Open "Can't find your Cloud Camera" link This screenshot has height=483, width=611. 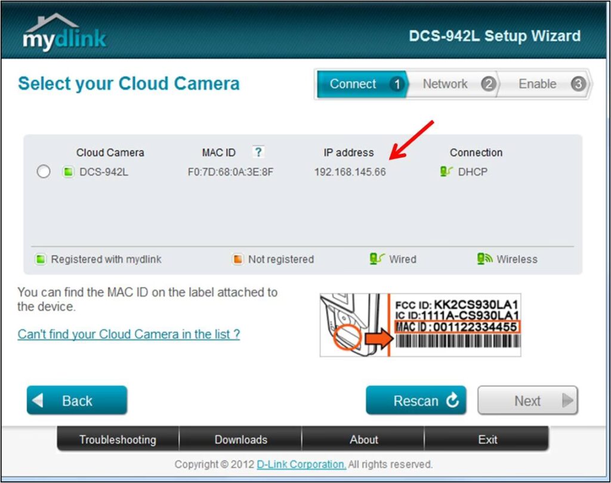click(128, 334)
